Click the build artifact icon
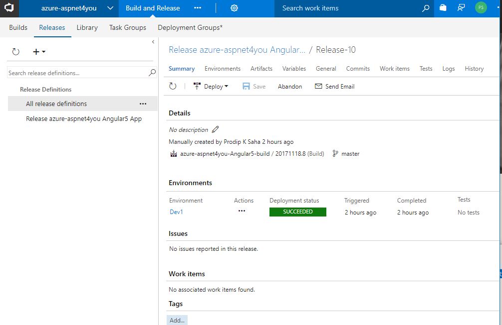This screenshot has width=502, height=325. (x=174, y=154)
